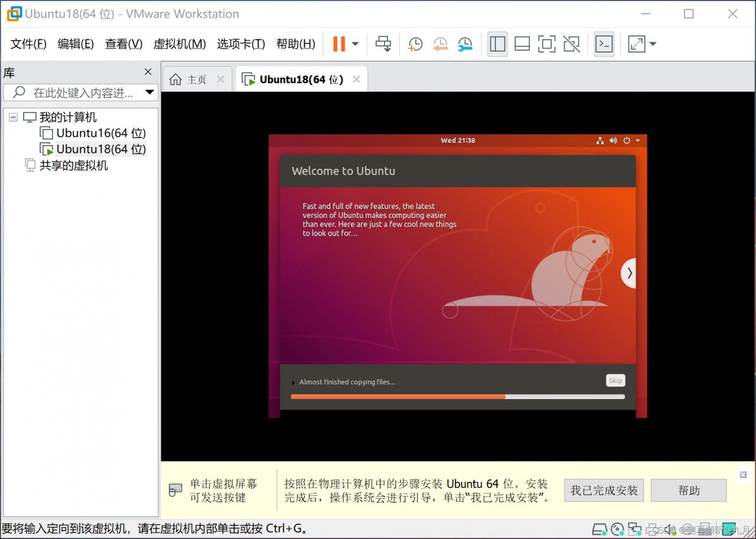Select 我的计算机 in the library tree
The width and height of the screenshot is (756, 539).
68,117
